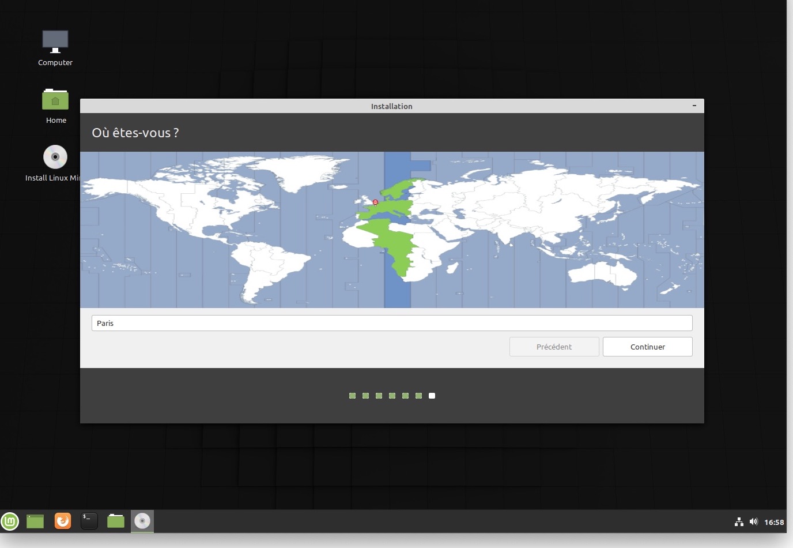
Task: Click the red location pin on map
Action: click(x=375, y=202)
